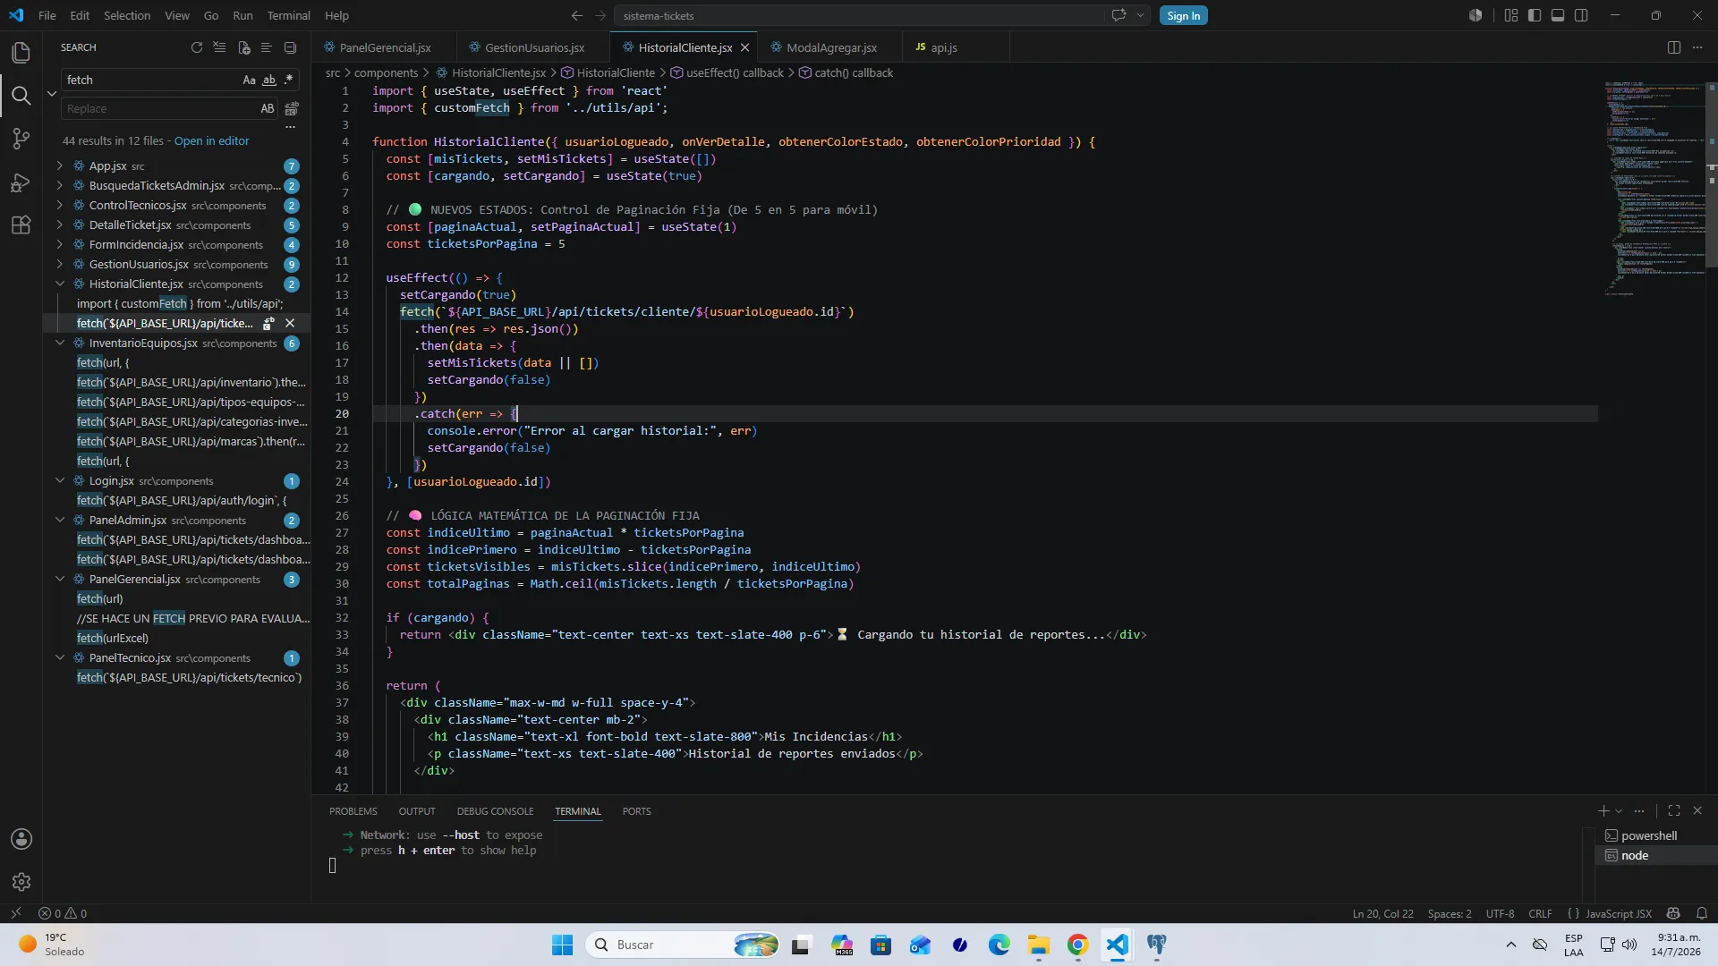Image resolution: width=1718 pixels, height=966 pixels.
Task: Toggle Match Whole Word in search
Action: pyautogui.click(x=268, y=80)
